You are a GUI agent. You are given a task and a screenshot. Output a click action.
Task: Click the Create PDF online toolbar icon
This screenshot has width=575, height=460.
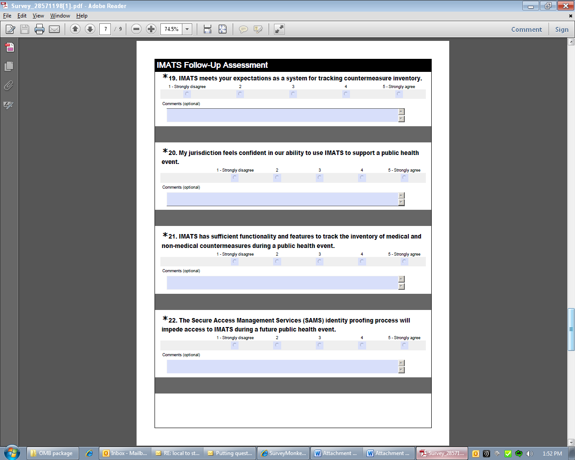pos(10,29)
